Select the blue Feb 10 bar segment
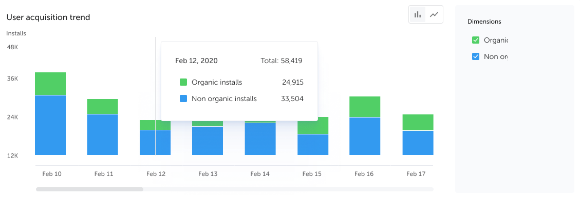Screen dimensions: 580x197 point(50,125)
